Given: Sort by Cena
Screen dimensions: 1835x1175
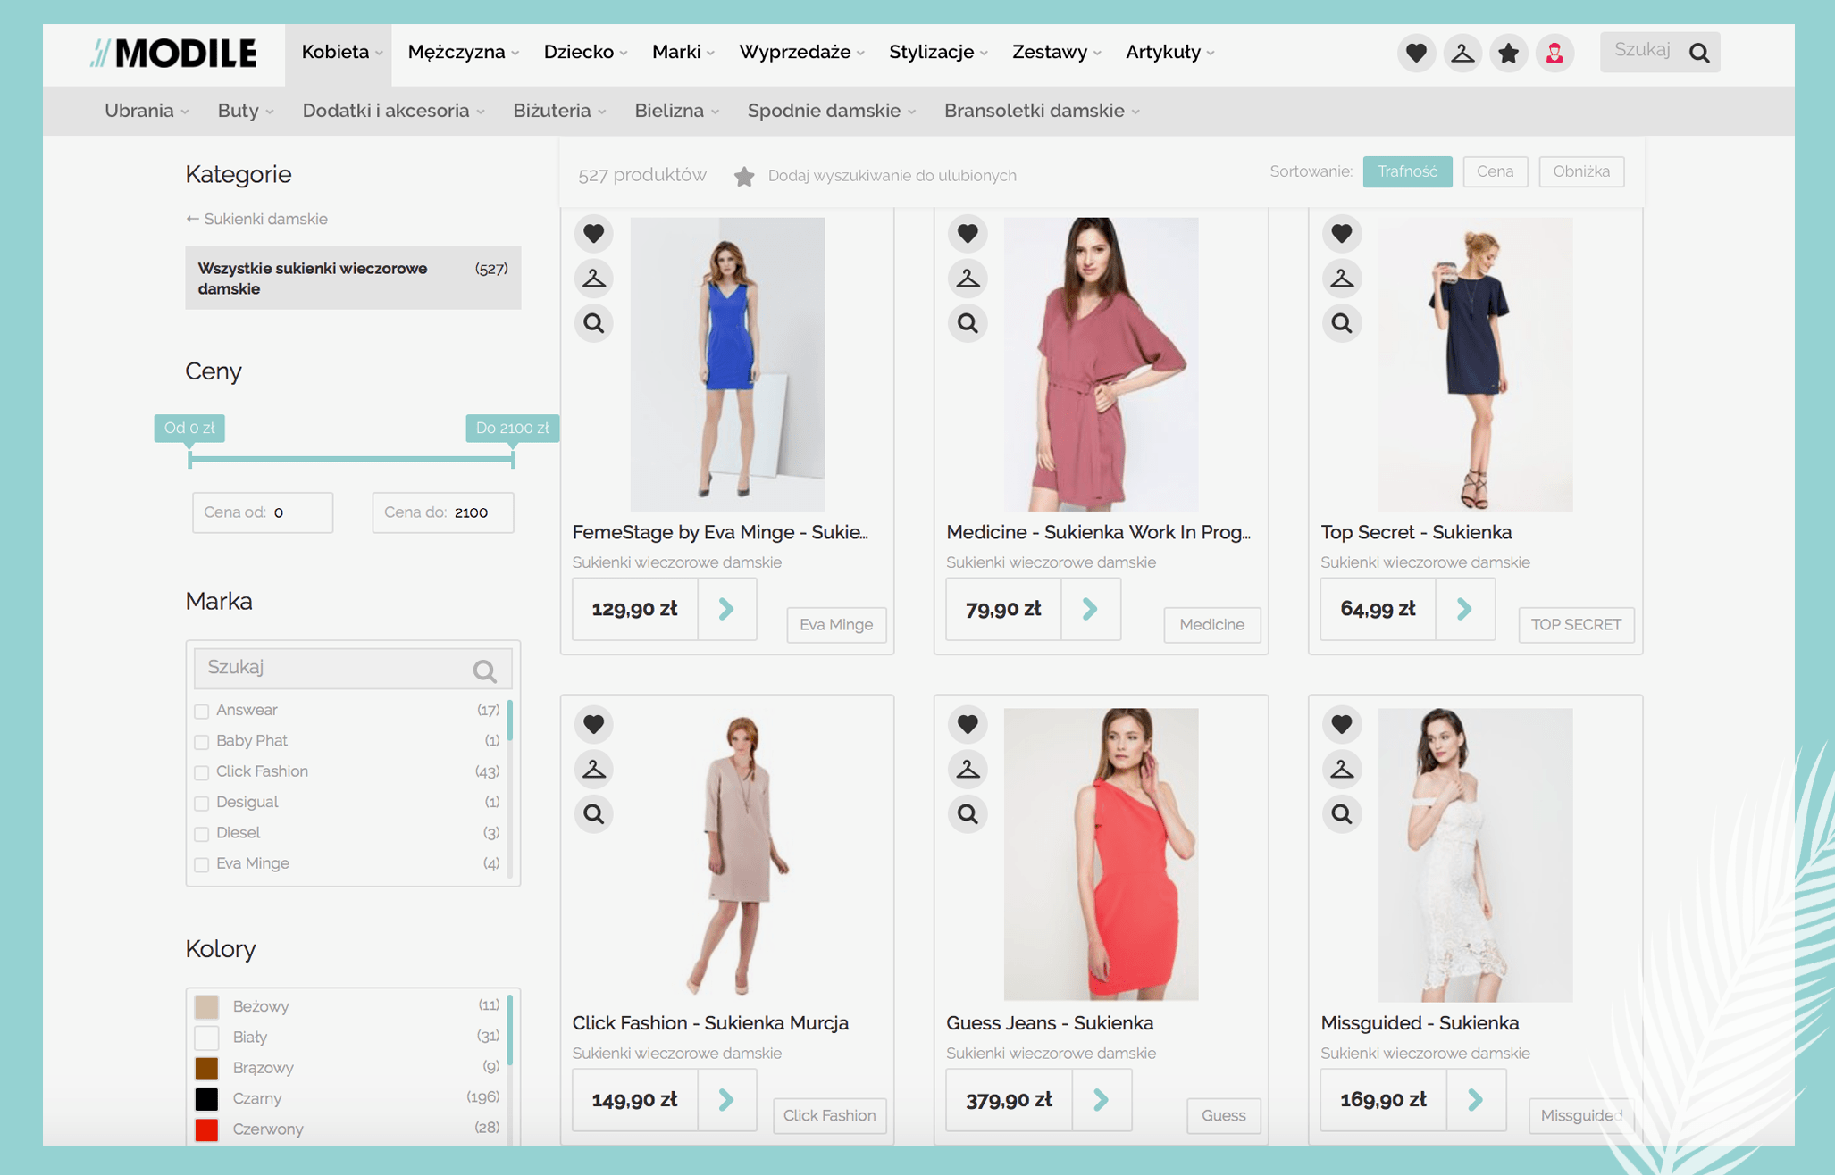Looking at the screenshot, I should click(1495, 171).
